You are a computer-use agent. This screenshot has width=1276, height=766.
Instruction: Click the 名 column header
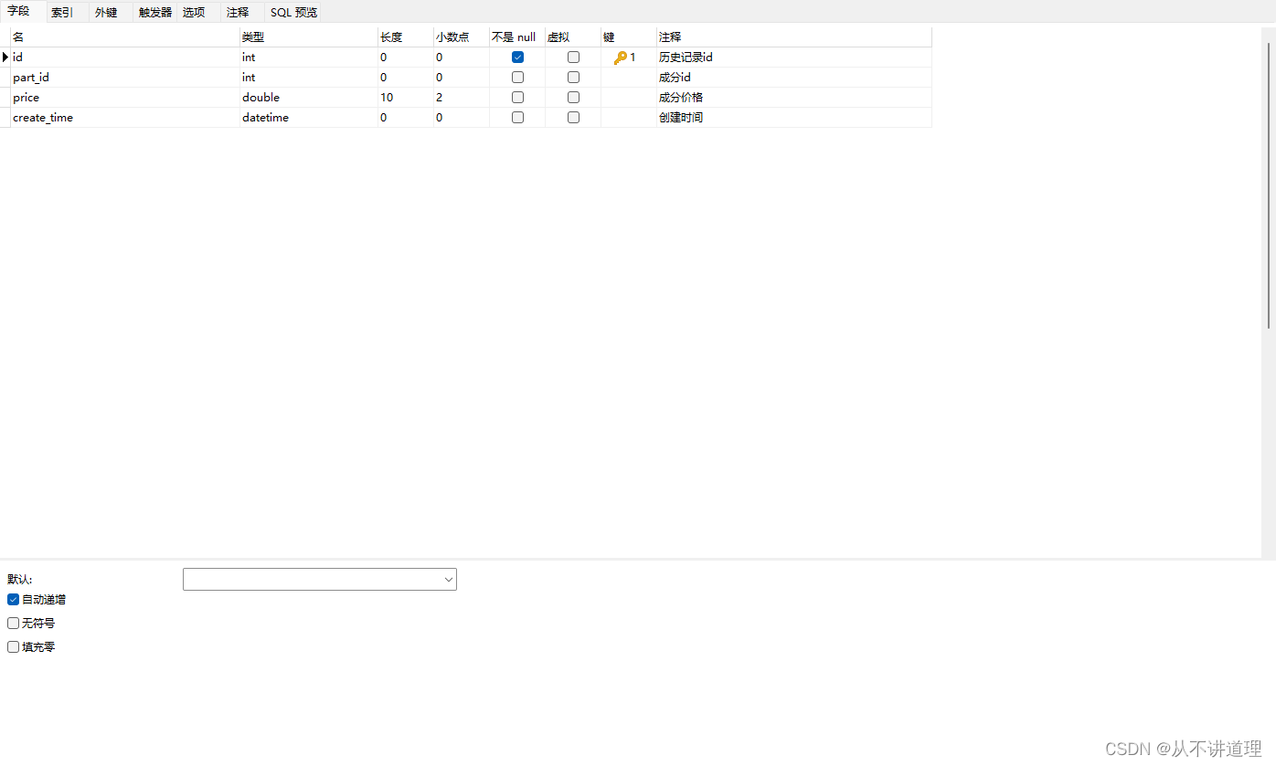click(125, 37)
